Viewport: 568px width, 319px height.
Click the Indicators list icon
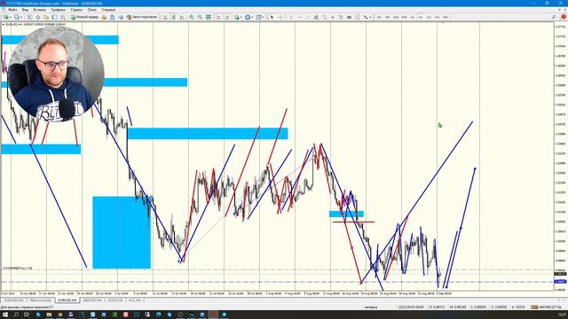tap(237, 17)
